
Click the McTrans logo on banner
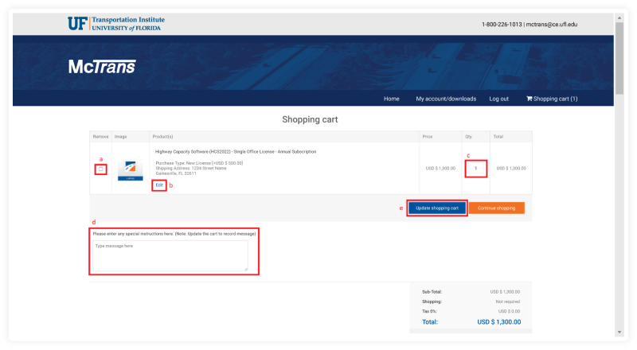102,67
